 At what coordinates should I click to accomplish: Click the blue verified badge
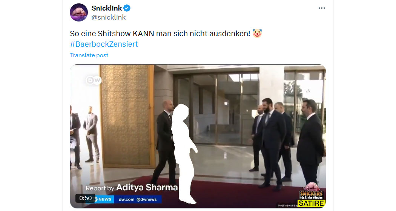[x=127, y=8]
